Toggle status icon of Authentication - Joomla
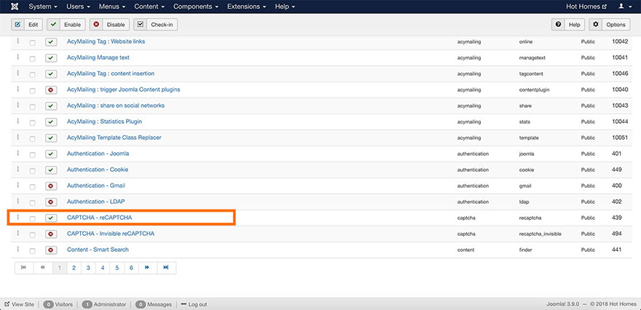The width and height of the screenshot is (641, 310). [51, 154]
